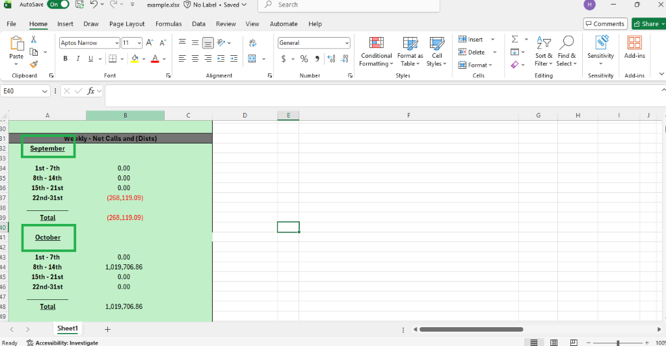Open the Customize Quick Access Toolbar dropdown

(x=133, y=5)
